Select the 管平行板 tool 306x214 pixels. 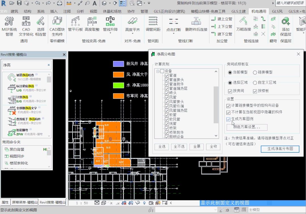point(75,24)
